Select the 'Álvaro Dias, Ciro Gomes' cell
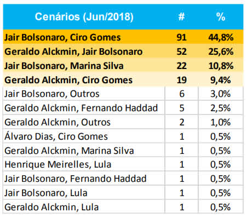This screenshot has height=218, width=247. click(84, 136)
